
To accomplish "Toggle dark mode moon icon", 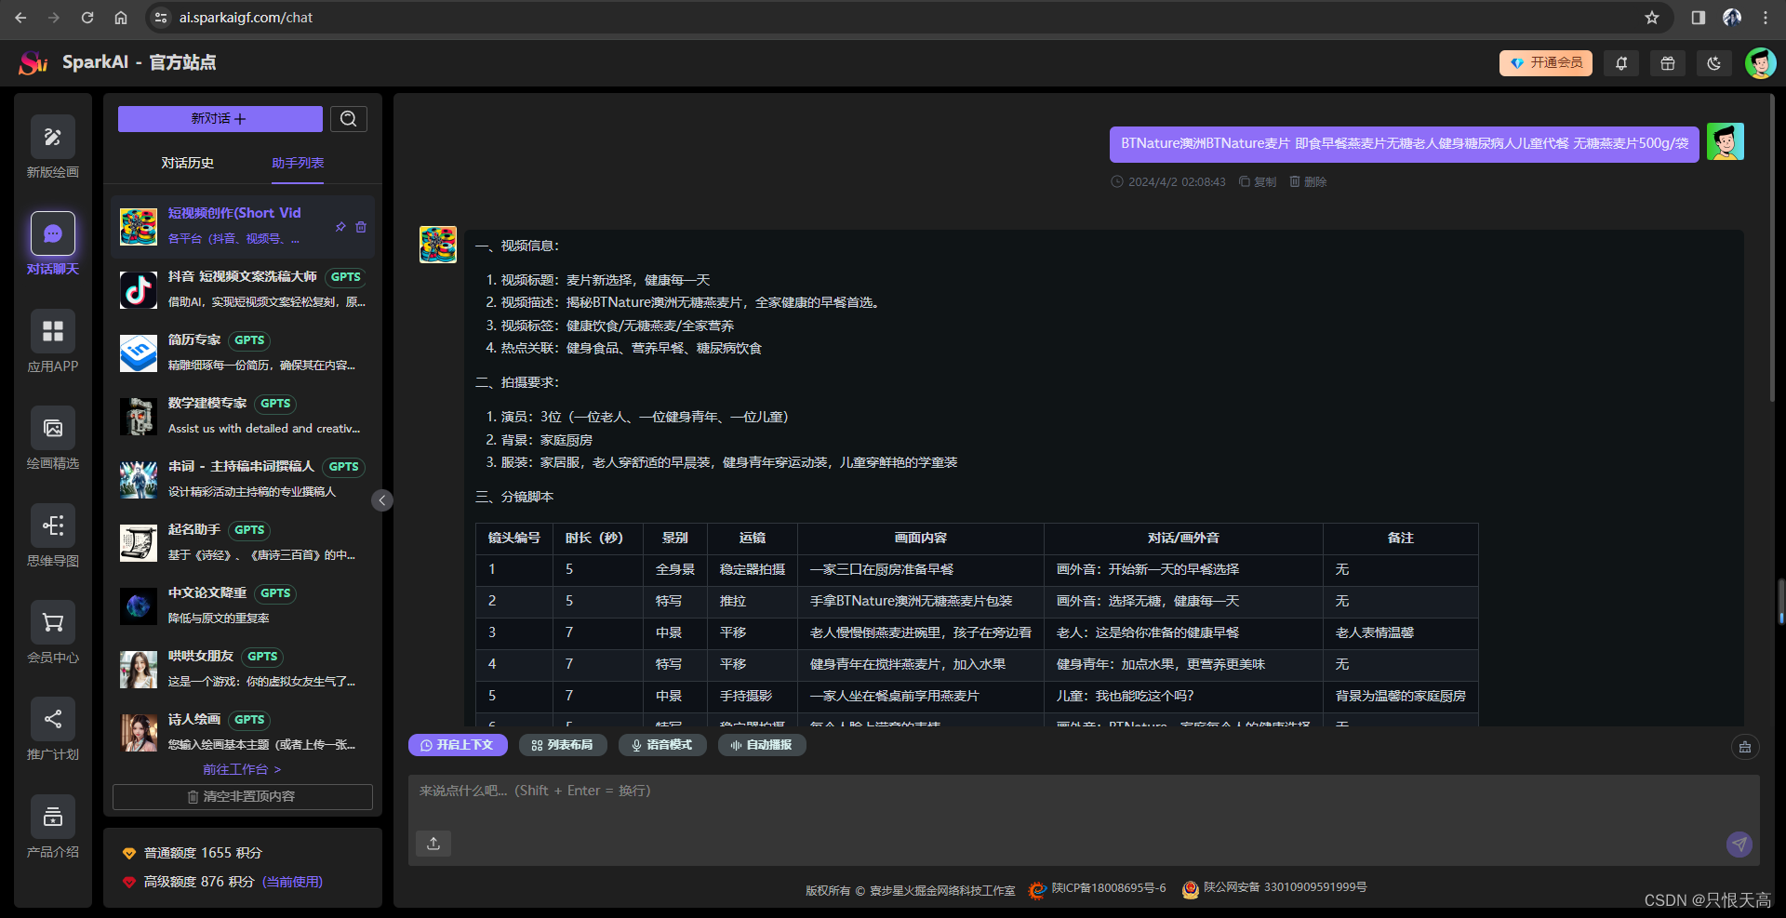I will tap(1714, 63).
